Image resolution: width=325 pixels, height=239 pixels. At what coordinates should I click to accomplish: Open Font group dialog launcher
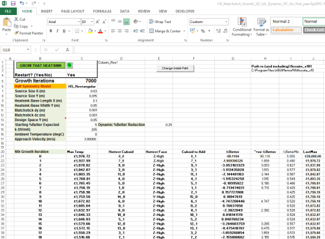[x=106, y=41]
